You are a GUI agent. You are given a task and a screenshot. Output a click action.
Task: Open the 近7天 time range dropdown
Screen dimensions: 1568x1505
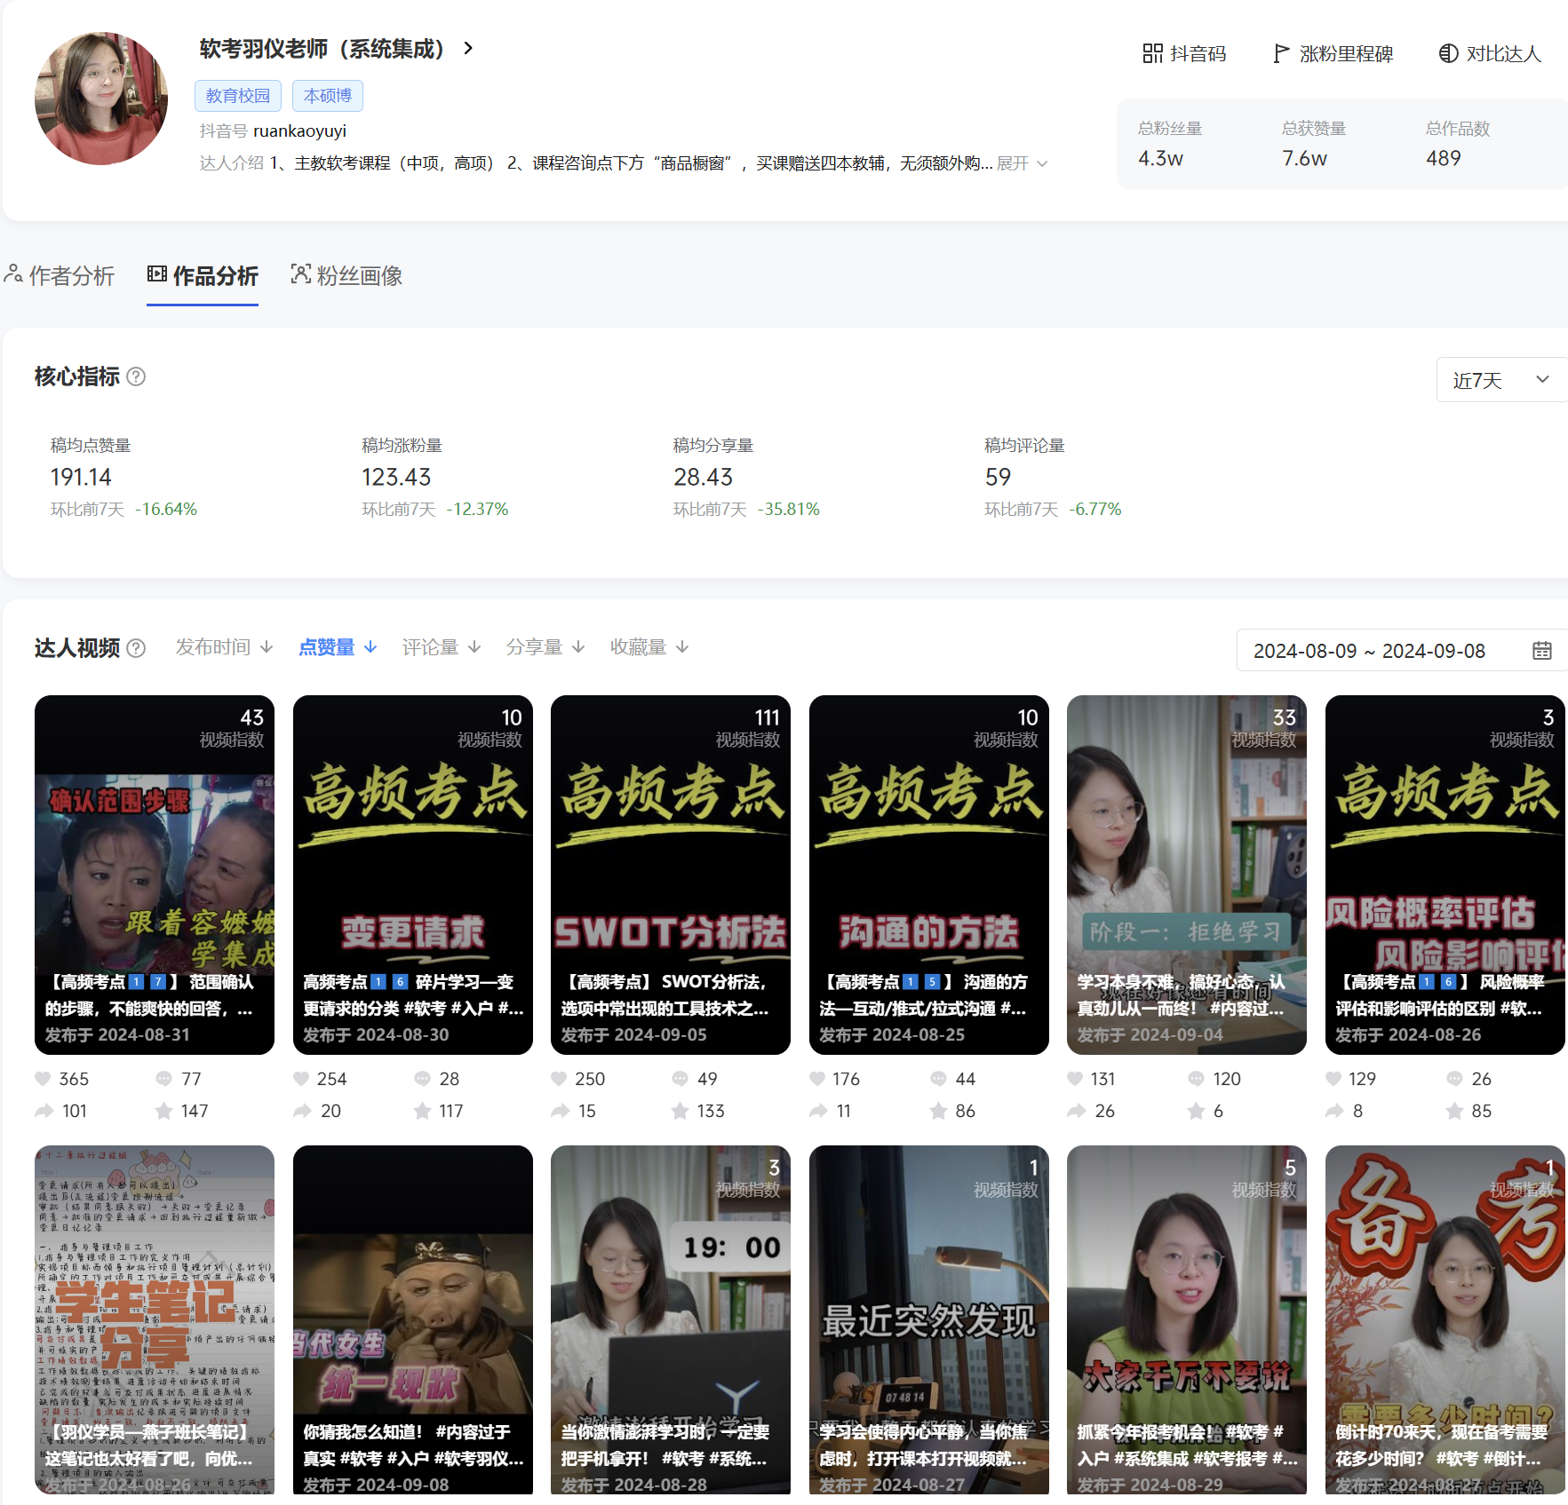point(1500,380)
